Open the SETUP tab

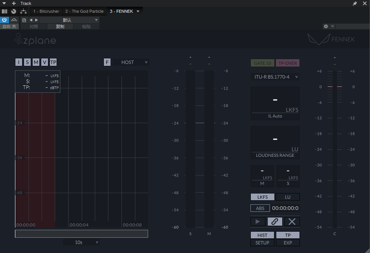(262, 243)
